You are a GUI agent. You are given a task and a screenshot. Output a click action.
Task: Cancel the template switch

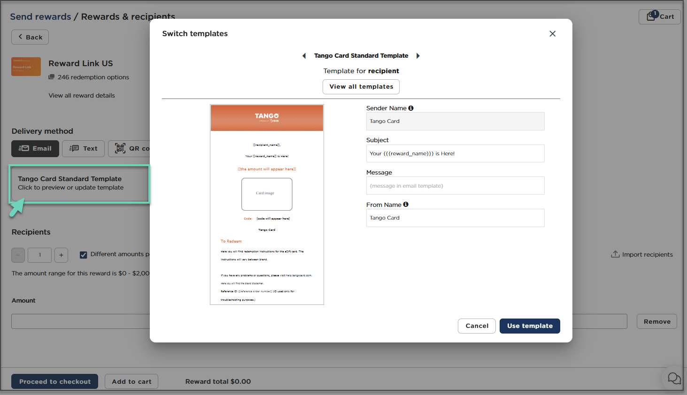click(x=477, y=326)
